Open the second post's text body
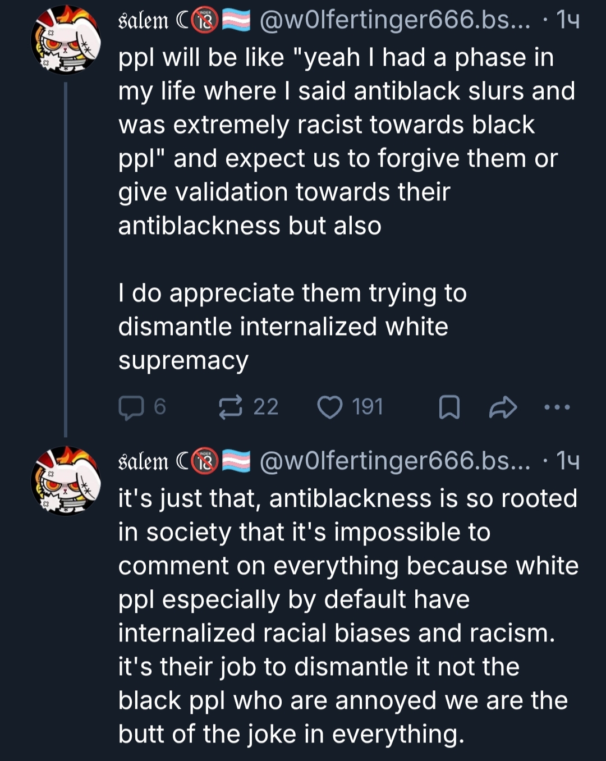 348,616
